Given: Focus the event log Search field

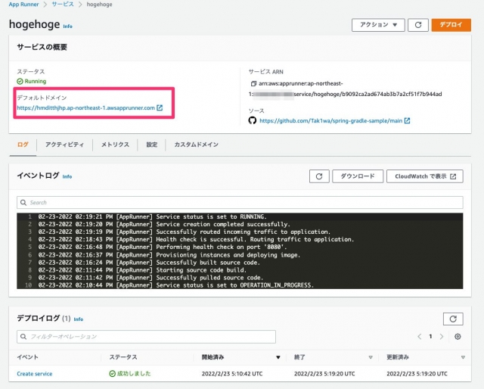Looking at the screenshot, I should [240, 203].
